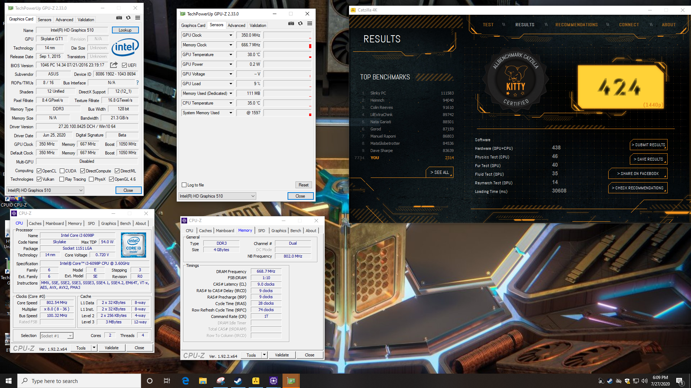Click the network icon in system tray
This screenshot has width=691, height=388.
[636, 381]
